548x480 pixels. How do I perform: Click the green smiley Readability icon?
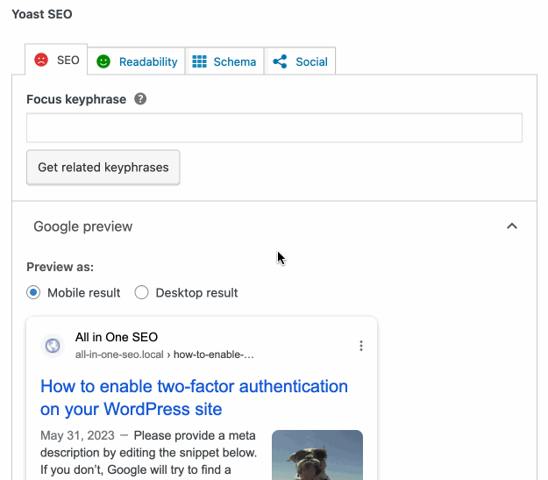103,61
